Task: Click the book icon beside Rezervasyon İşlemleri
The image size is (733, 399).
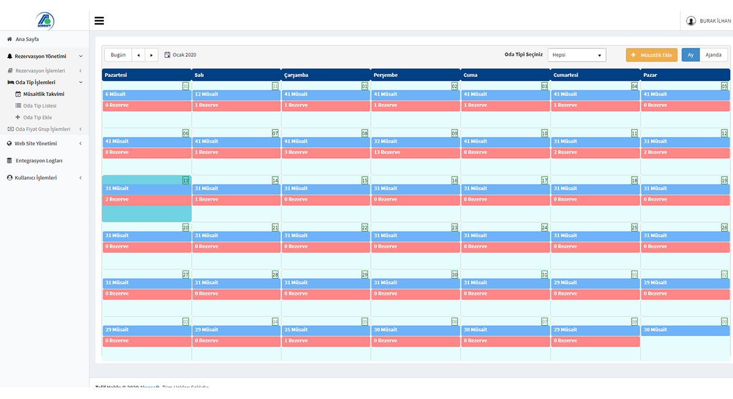Action: pyautogui.click(x=10, y=71)
